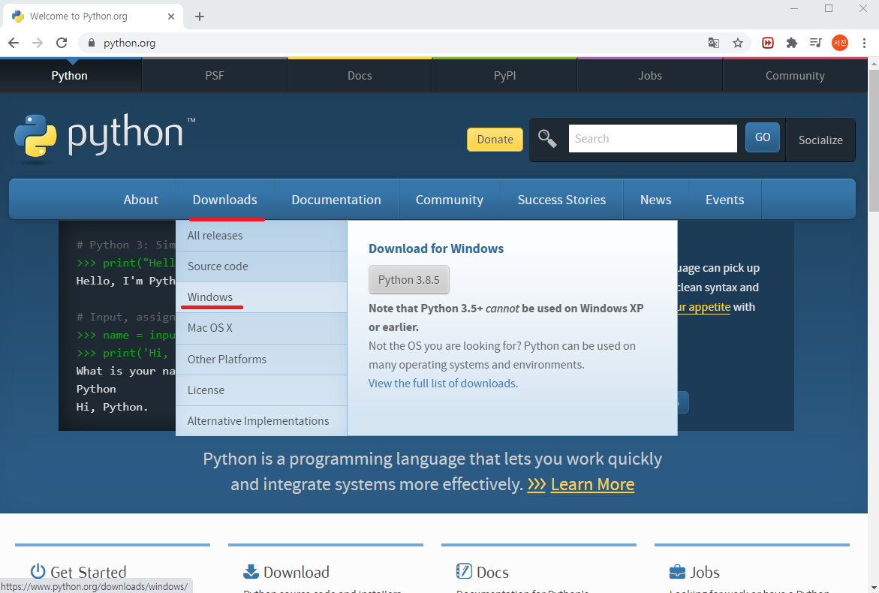This screenshot has height=593, width=879.
Task: Open the media control icon
Action: click(816, 43)
